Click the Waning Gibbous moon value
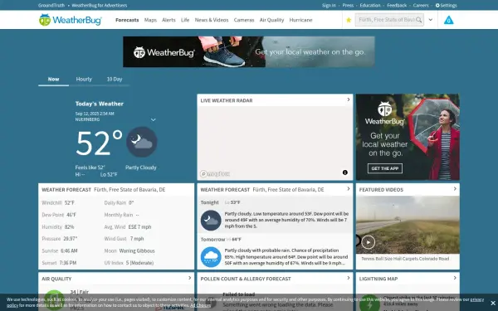This screenshot has height=311, width=498. coord(137,250)
